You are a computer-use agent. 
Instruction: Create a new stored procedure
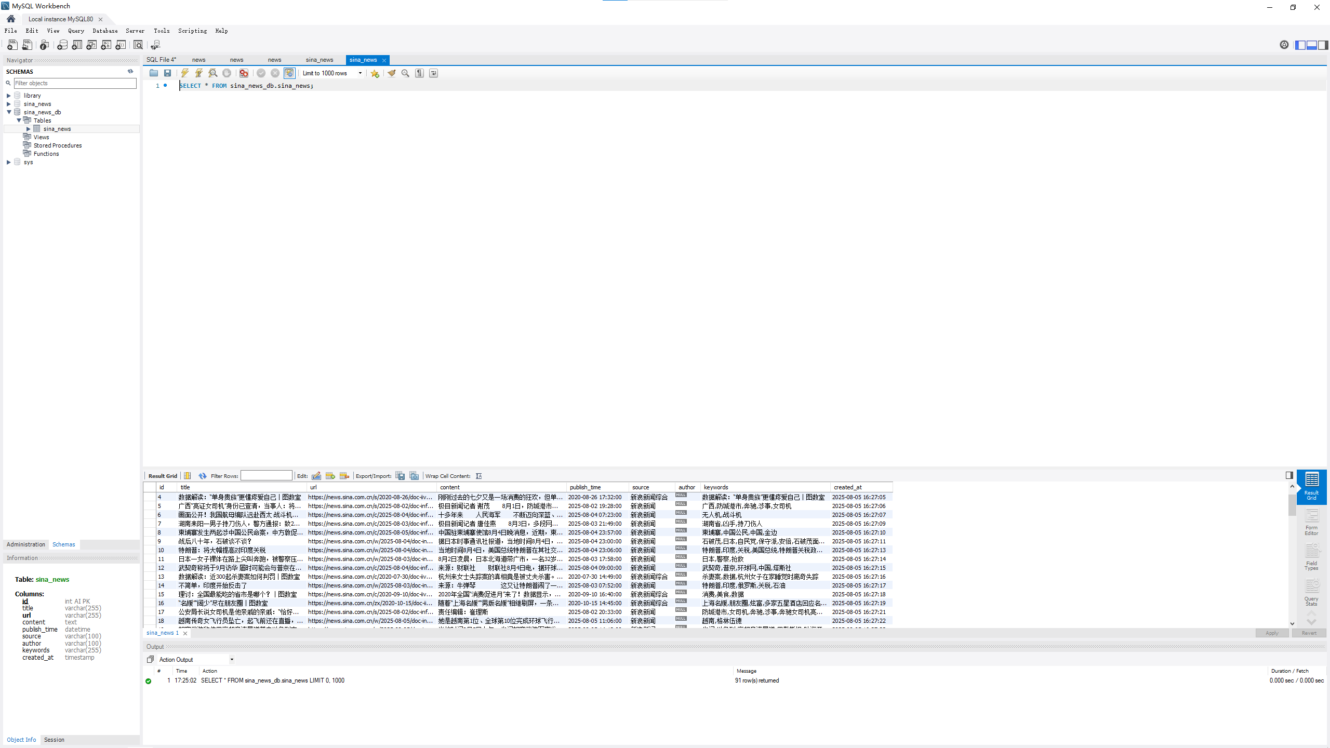click(106, 45)
